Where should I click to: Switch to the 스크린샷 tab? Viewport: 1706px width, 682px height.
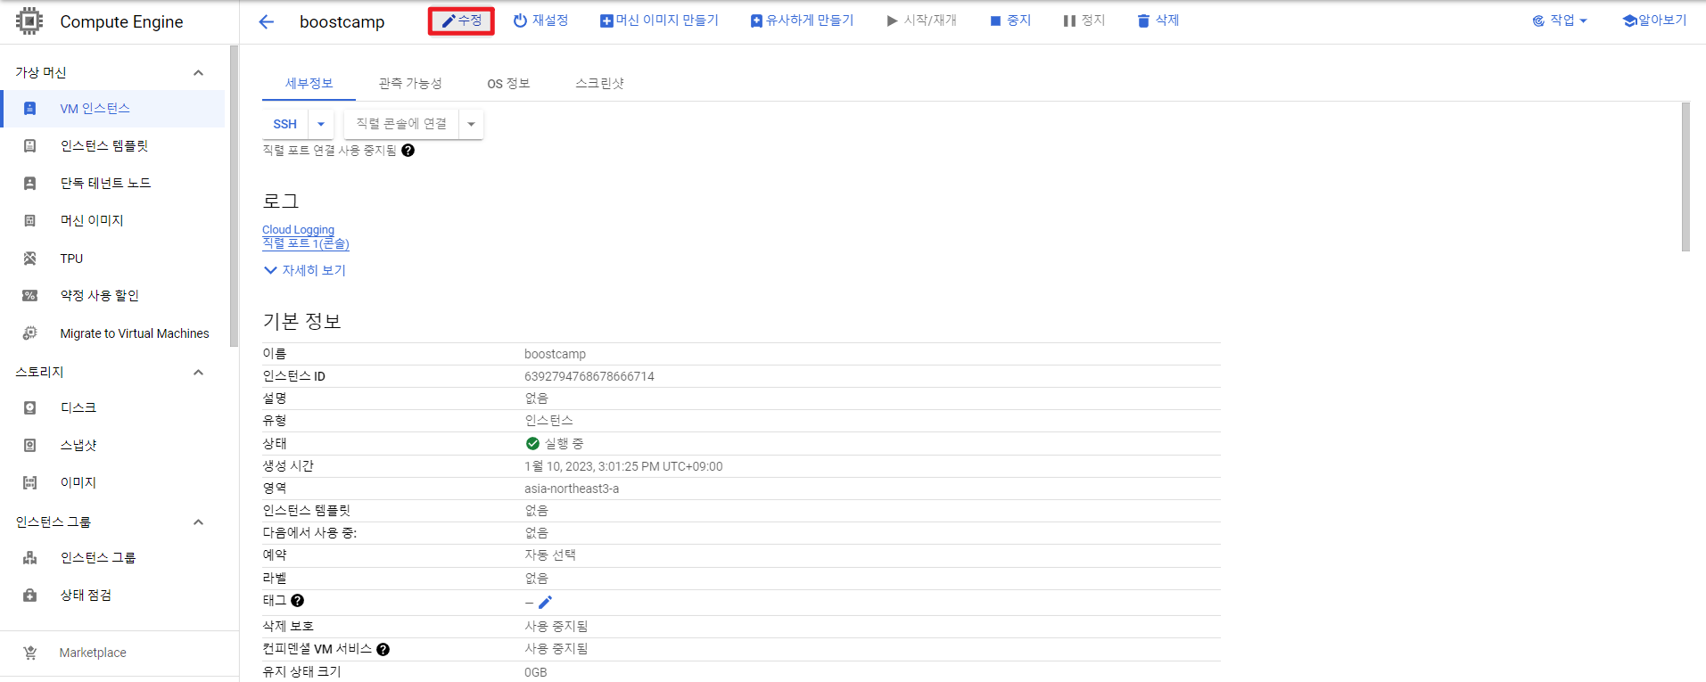pyautogui.click(x=599, y=83)
